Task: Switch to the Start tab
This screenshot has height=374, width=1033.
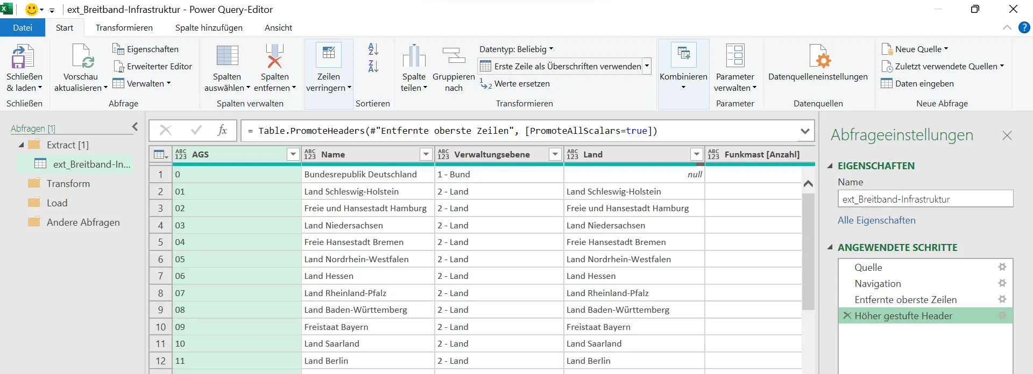Action: [65, 27]
